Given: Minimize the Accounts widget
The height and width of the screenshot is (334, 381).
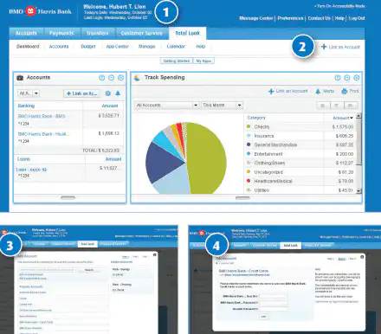Looking at the screenshot, I should pyautogui.click(x=112, y=78).
